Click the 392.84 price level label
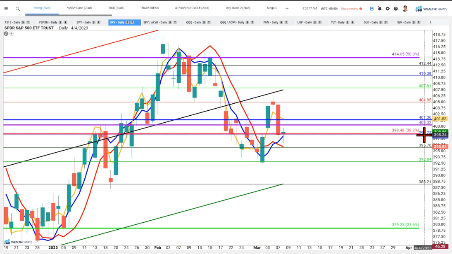 tap(425, 159)
